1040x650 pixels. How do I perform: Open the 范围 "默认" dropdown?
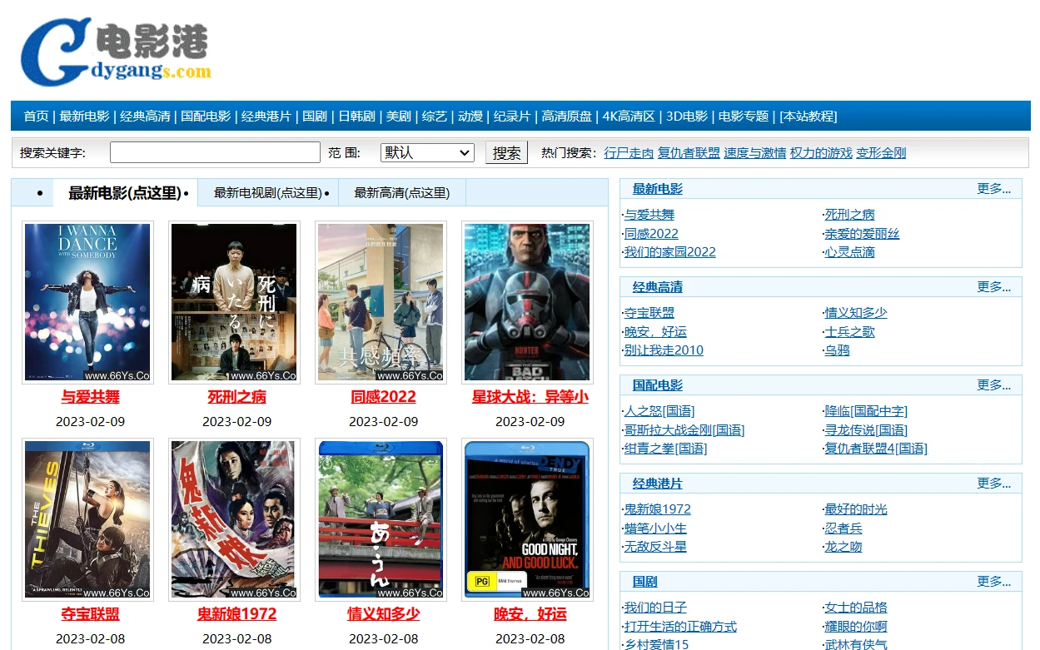coord(427,152)
